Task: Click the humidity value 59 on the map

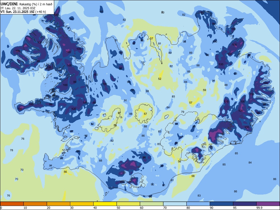Action: pos(204,90)
